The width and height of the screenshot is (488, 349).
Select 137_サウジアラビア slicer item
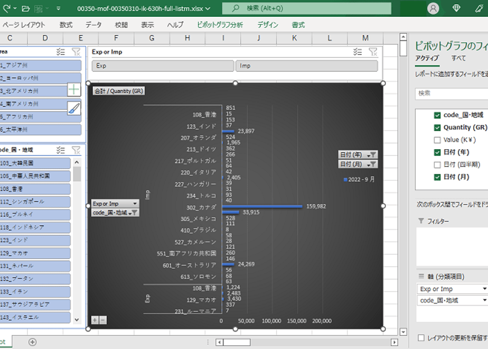[35, 305]
